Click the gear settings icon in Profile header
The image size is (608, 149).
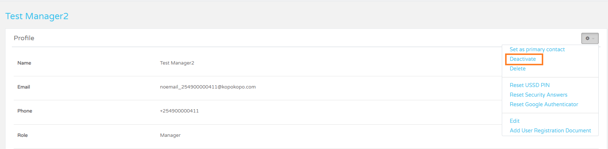(x=587, y=38)
